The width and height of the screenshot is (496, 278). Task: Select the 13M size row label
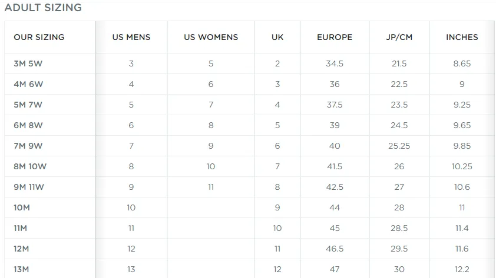(21, 270)
